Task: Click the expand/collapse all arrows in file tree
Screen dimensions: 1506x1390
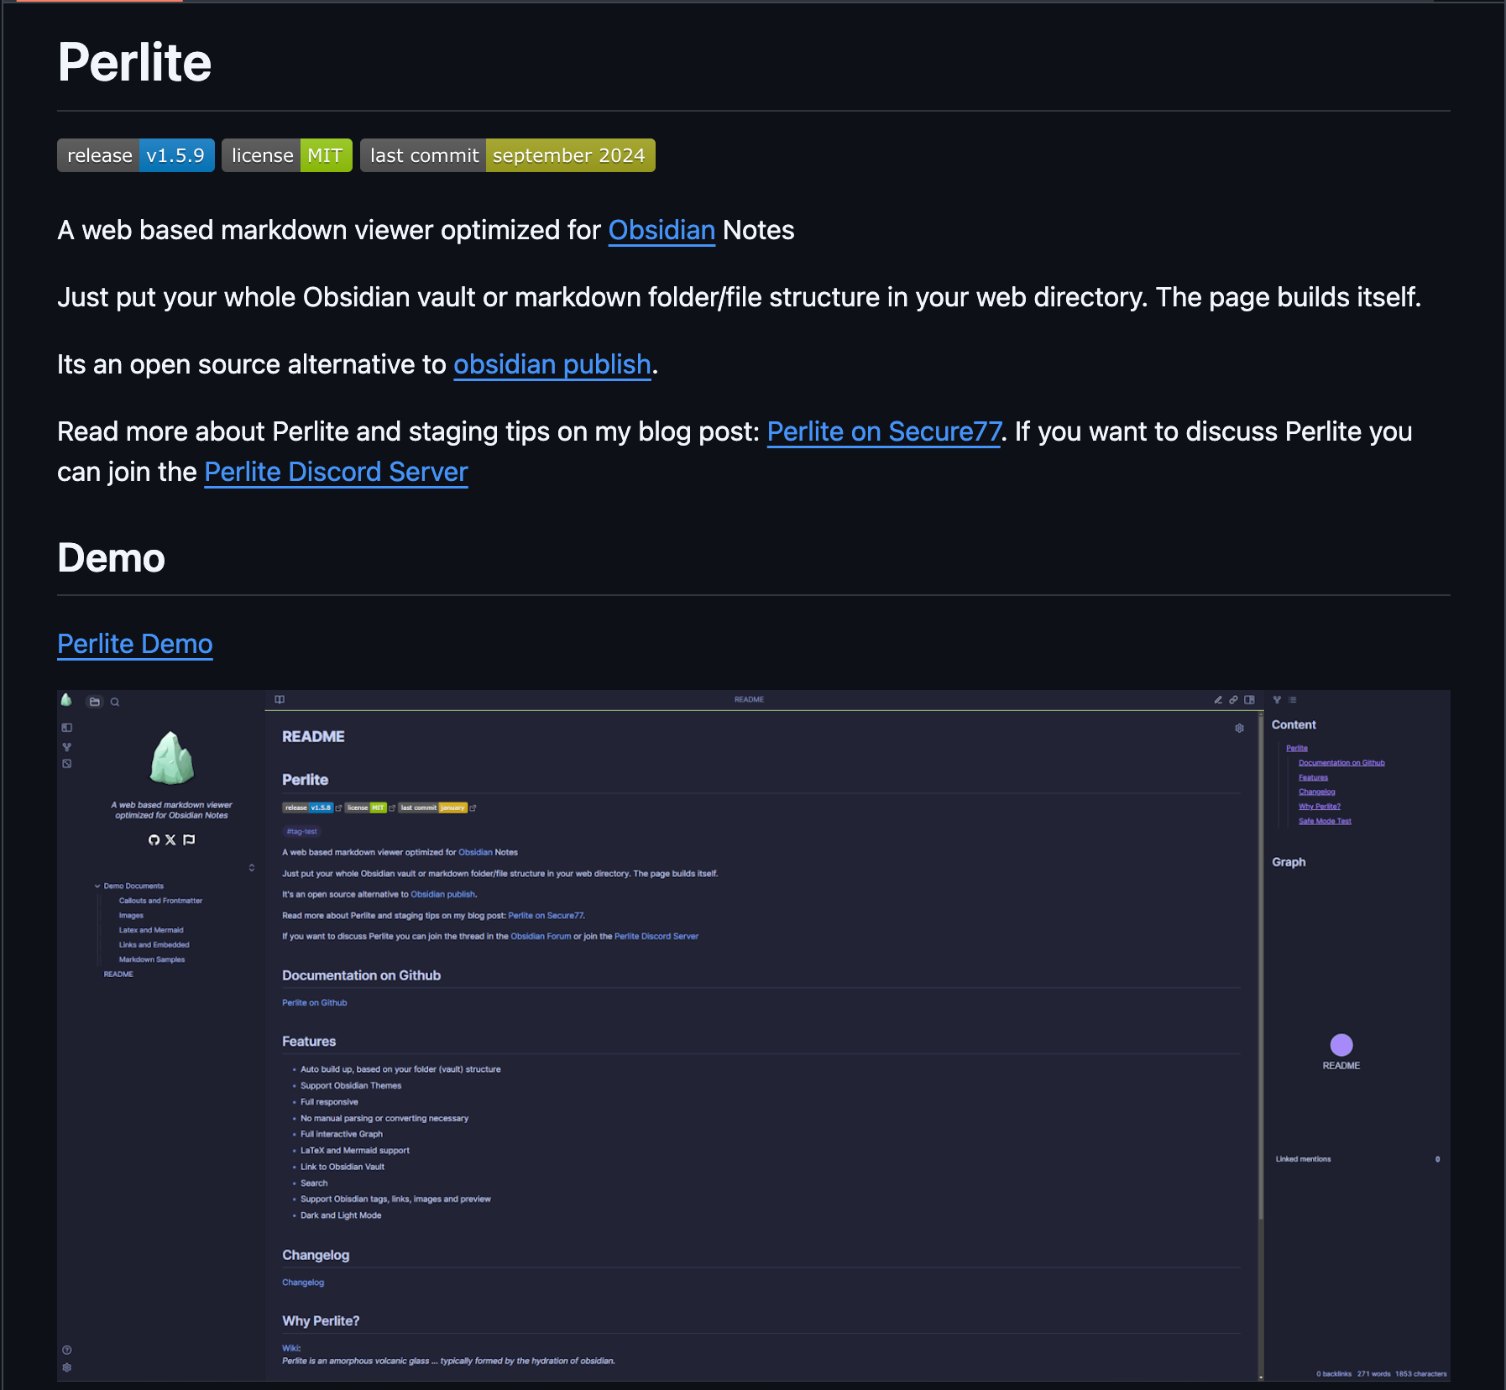Action: [252, 867]
